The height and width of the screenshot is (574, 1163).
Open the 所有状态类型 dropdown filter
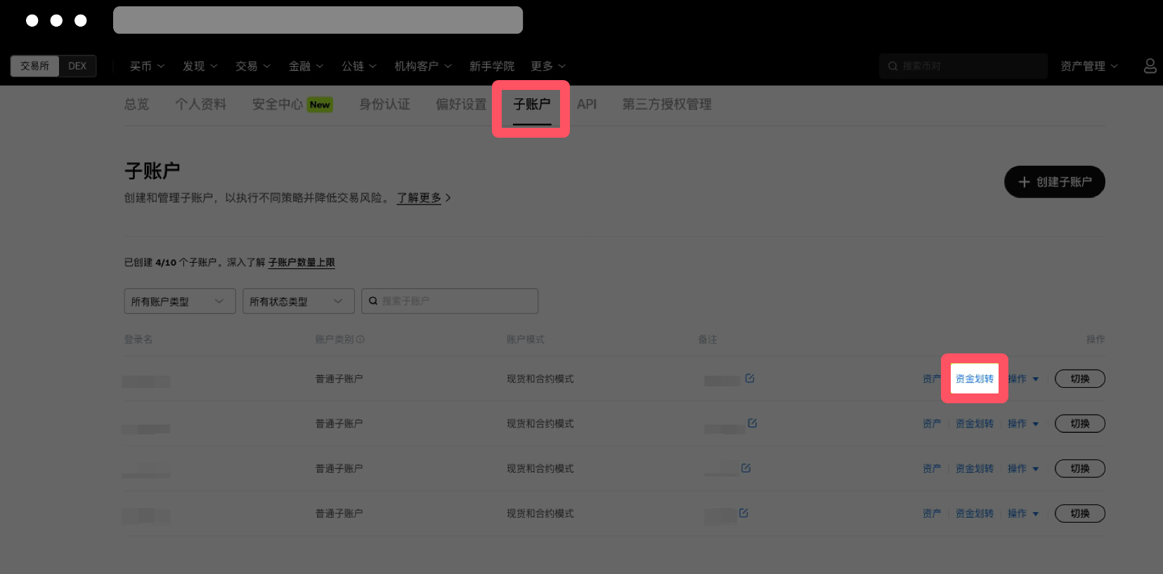[x=298, y=301]
